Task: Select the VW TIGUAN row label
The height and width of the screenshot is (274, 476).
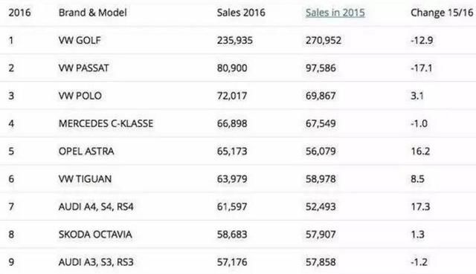Action: tap(85, 179)
